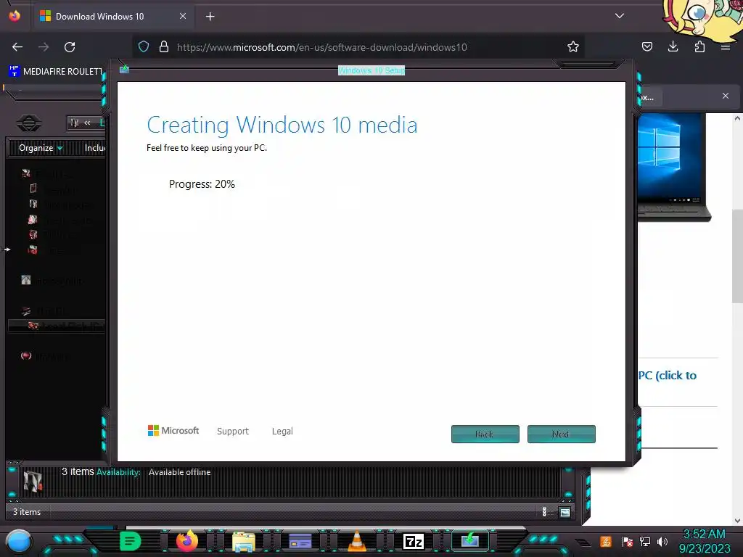This screenshot has width=743, height=557.
Task: Select the Favorites node icon in Explorer
Action: (x=26, y=173)
